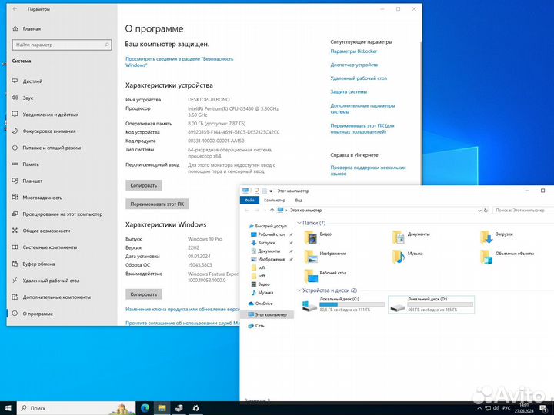Select Быстрый доступ in navigation pane

tap(268, 226)
